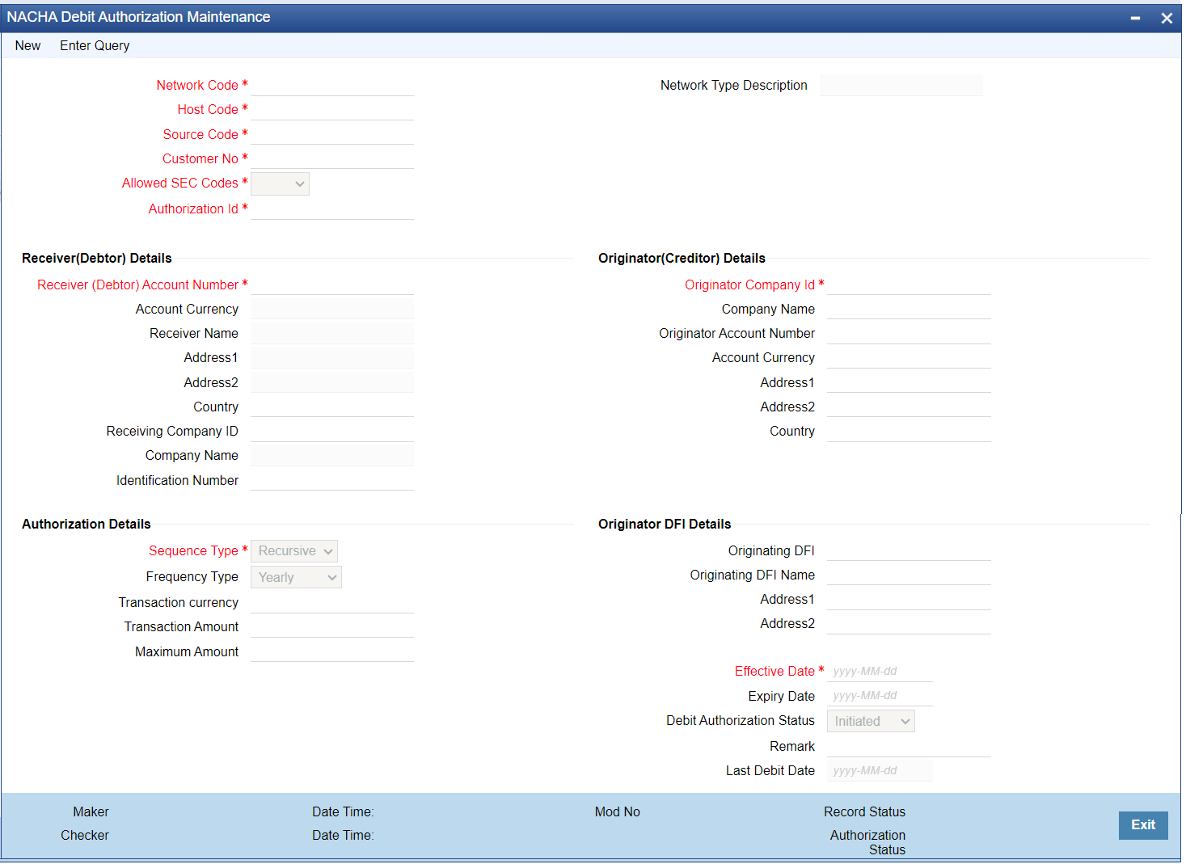Click into the Source Code field
This screenshot has height=864, width=1186.
332,134
